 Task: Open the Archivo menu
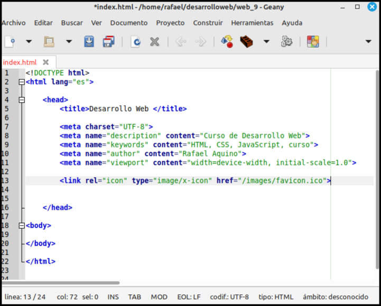point(14,23)
